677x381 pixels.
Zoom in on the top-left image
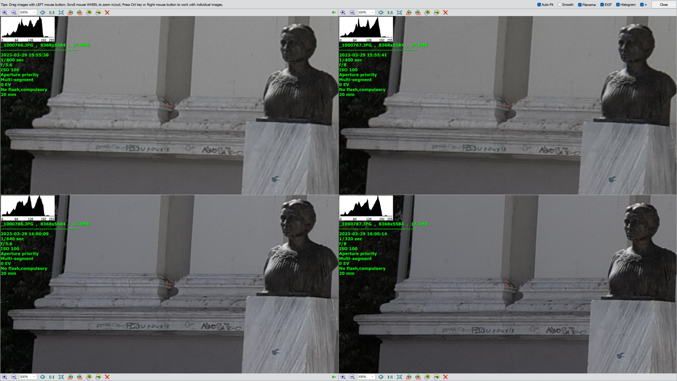point(5,13)
